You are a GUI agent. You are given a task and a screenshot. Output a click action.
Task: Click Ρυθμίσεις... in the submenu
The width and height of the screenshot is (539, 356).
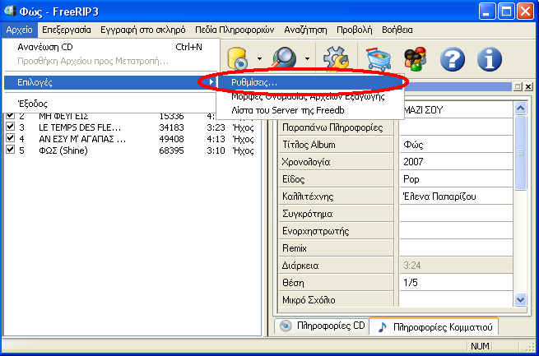310,82
